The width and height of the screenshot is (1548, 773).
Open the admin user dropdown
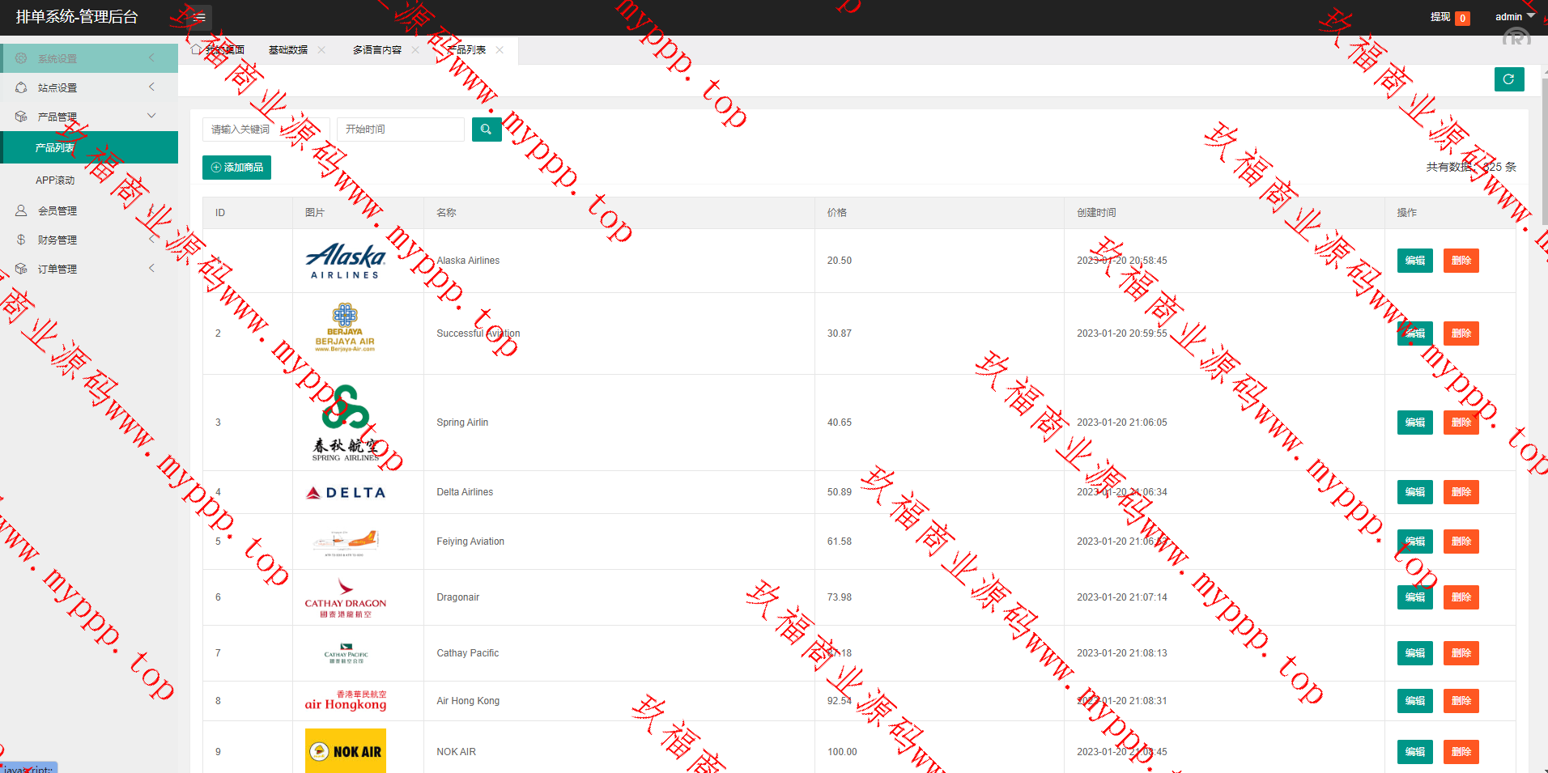pos(1514,17)
